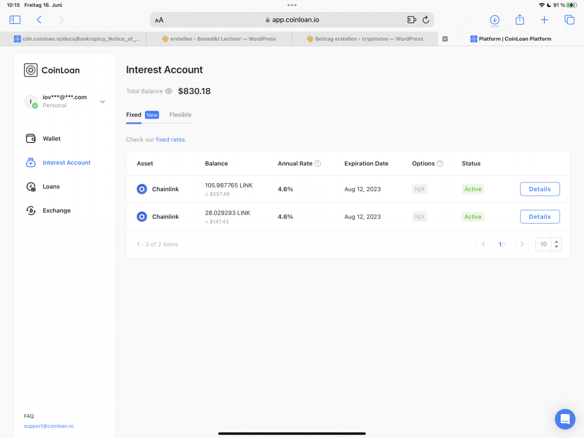
Task: Click the New badge beside Fixed
Action: coord(152,115)
